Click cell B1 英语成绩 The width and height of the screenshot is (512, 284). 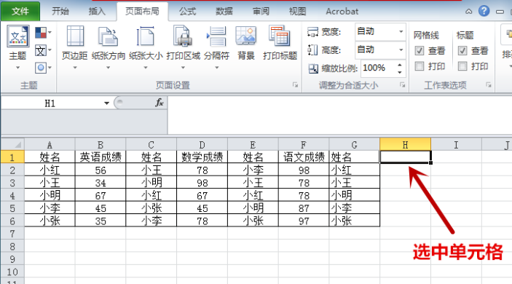[x=101, y=157]
